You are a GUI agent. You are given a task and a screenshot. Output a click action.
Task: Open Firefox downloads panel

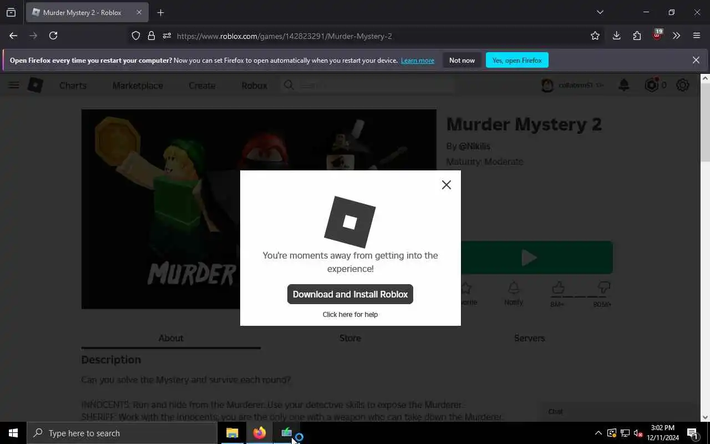click(x=616, y=36)
